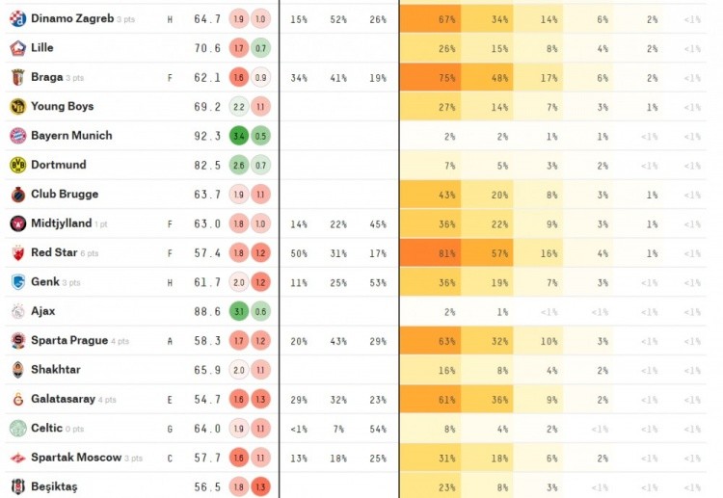This screenshot has height=498, width=723.
Task: Select the Shakhtar team row name
Action: (56, 370)
